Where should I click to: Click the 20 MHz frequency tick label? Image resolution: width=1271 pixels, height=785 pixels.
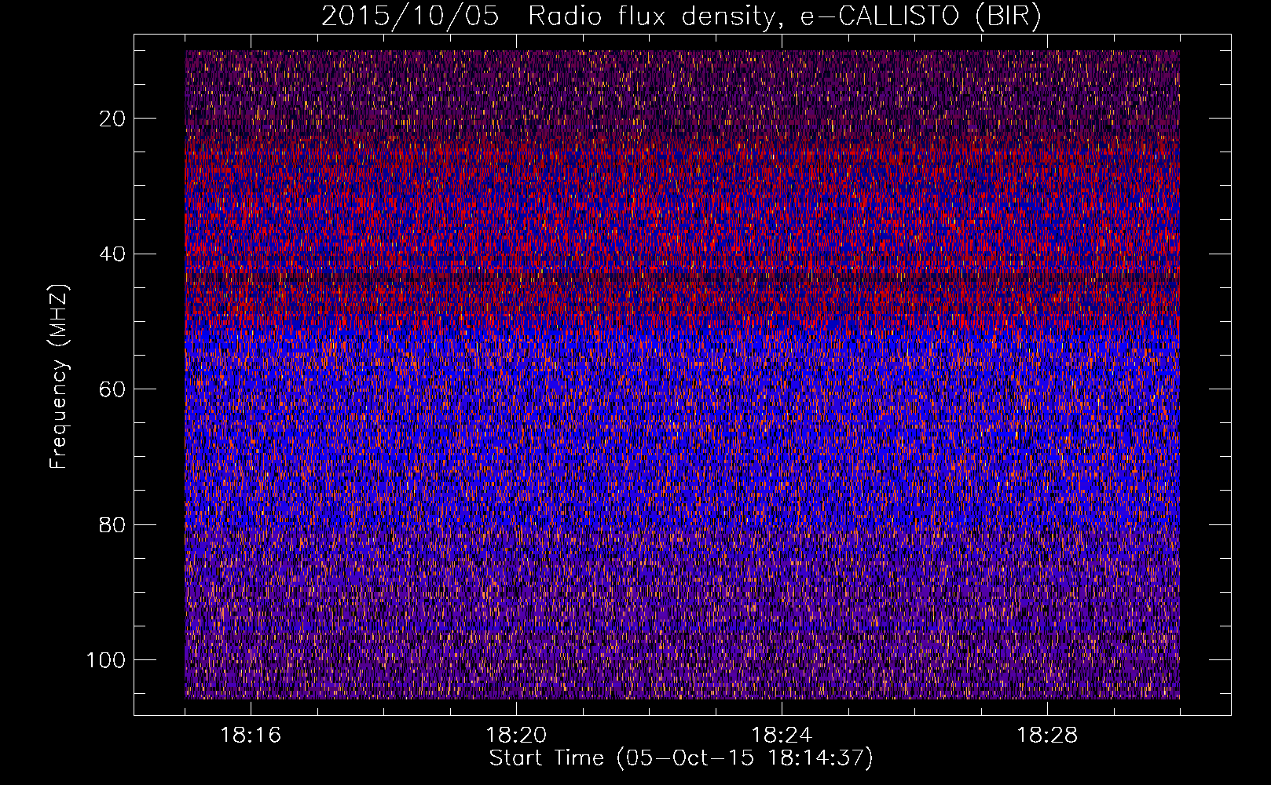pos(113,119)
